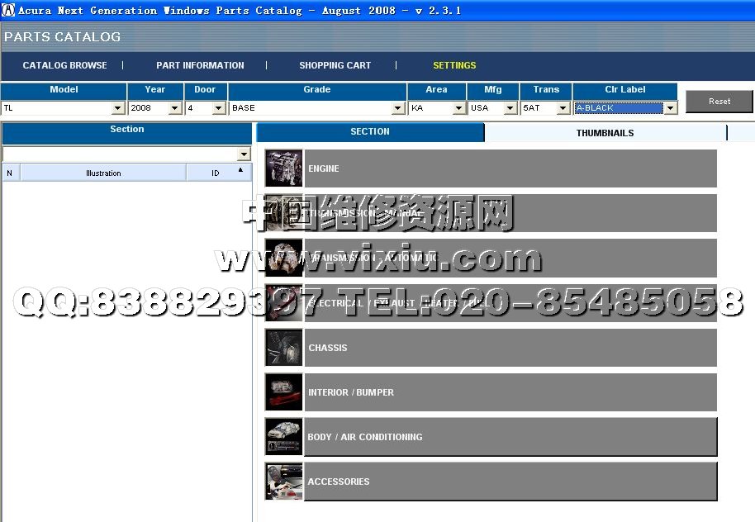Expand the Model dropdown showing TL
755x522 pixels.
click(117, 108)
